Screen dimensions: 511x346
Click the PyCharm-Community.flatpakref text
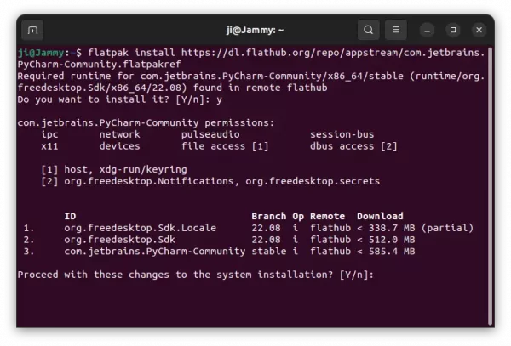pos(100,65)
